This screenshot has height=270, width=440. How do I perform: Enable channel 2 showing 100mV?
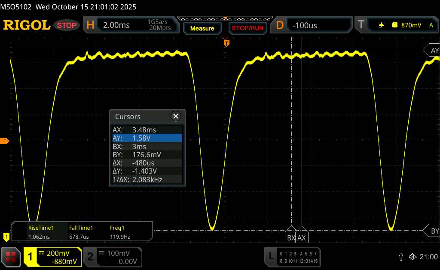pos(111,257)
